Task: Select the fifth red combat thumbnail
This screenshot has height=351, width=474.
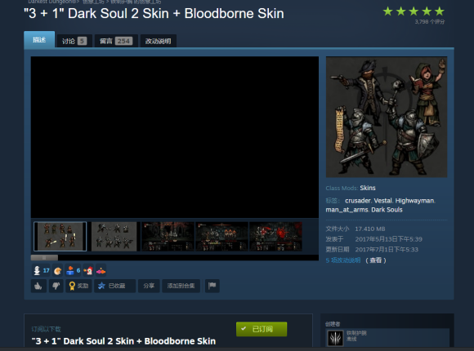Action: (275, 237)
